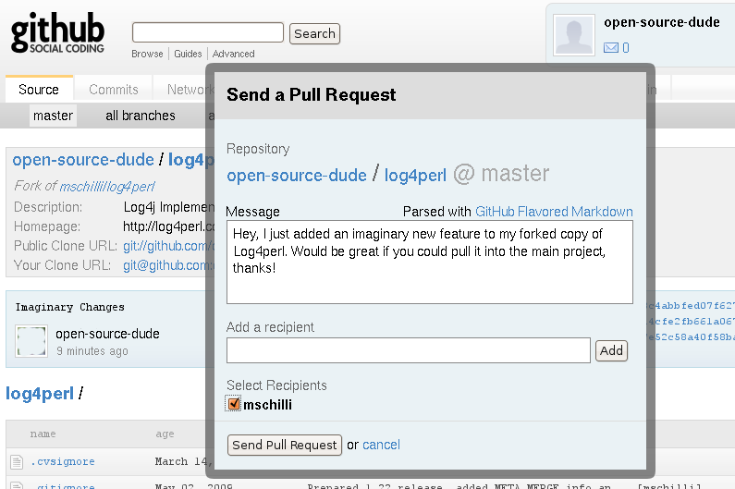This screenshot has height=489, width=735.
Task: Click the inbox message count 0
Action: pyautogui.click(x=625, y=47)
